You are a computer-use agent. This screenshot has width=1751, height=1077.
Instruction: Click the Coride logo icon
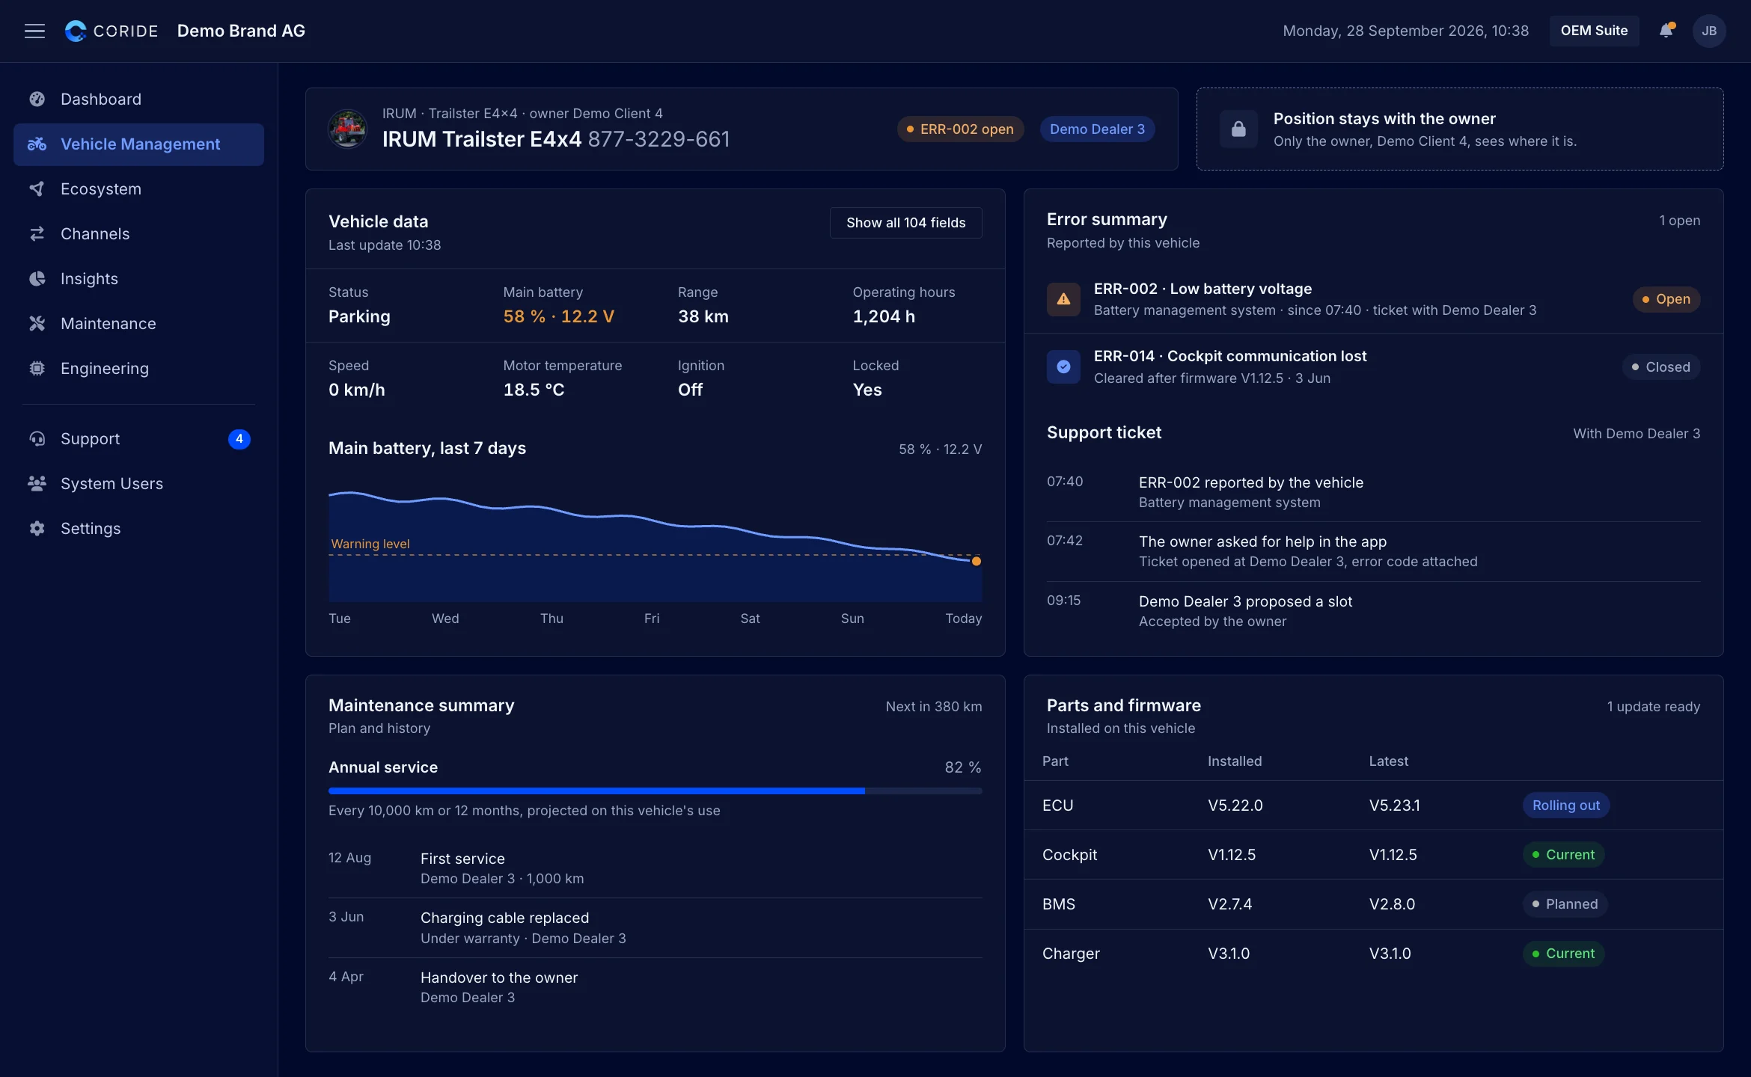tap(76, 31)
